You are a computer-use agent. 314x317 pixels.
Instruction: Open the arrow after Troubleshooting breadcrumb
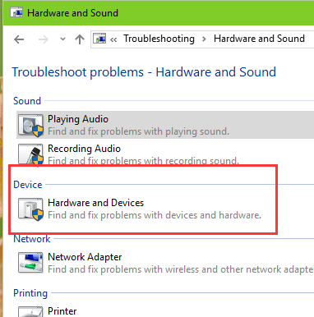(204, 39)
